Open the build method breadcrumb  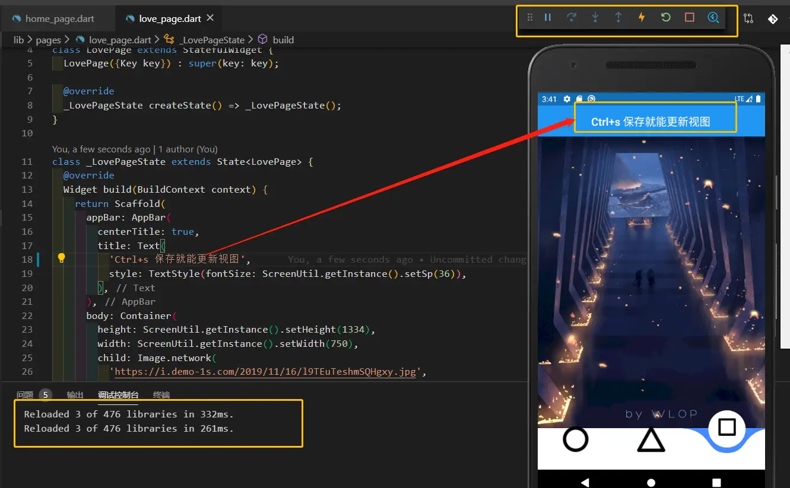click(277, 40)
